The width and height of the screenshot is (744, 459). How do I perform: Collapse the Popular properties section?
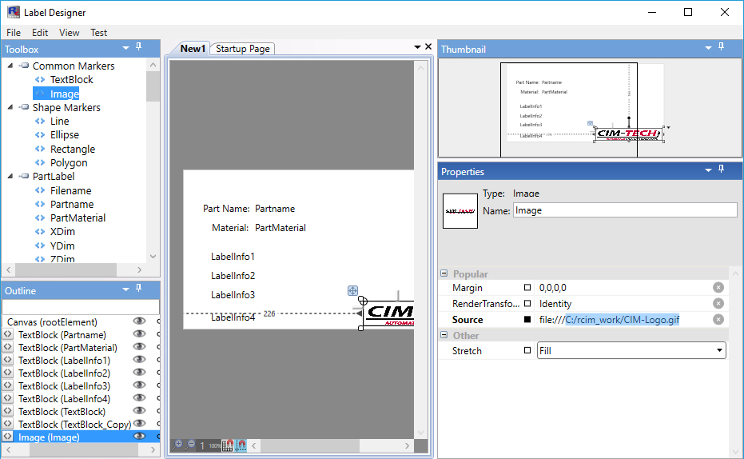click(x=444, y=273)
